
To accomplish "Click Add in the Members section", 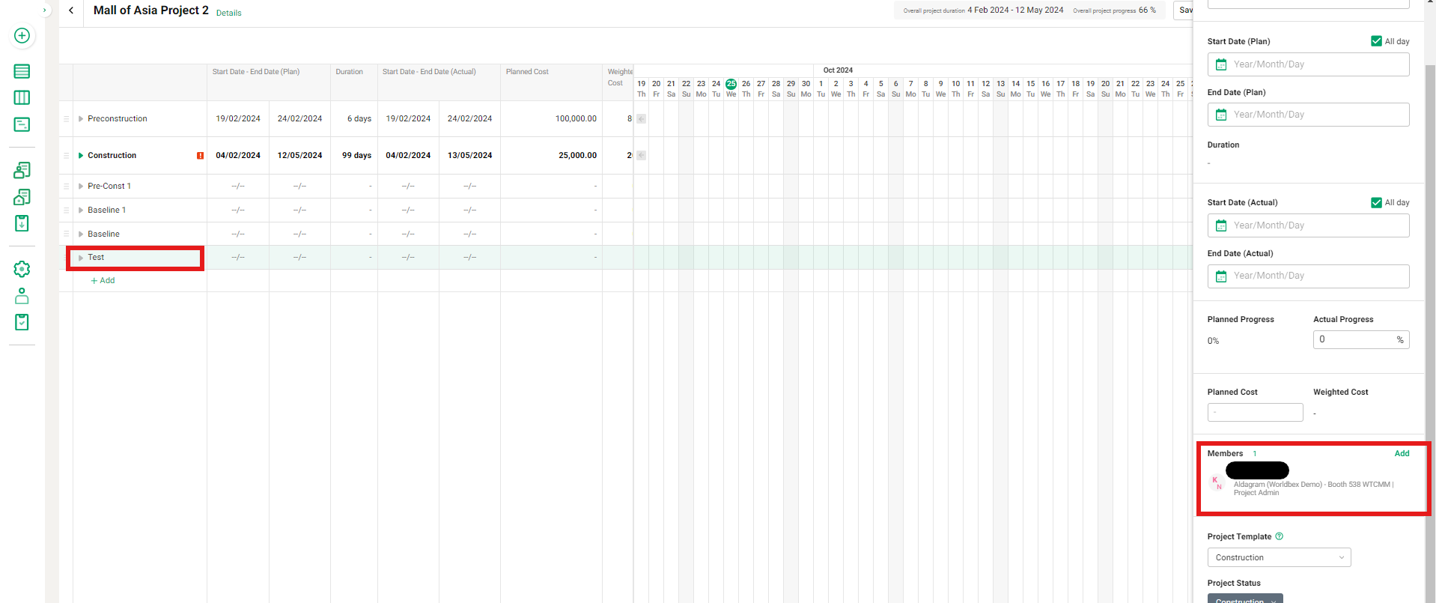I will pos(1402,453).
